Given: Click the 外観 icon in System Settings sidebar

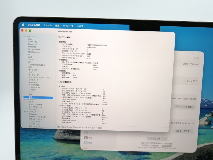Looking at the screenshot, I should point(86,138).
